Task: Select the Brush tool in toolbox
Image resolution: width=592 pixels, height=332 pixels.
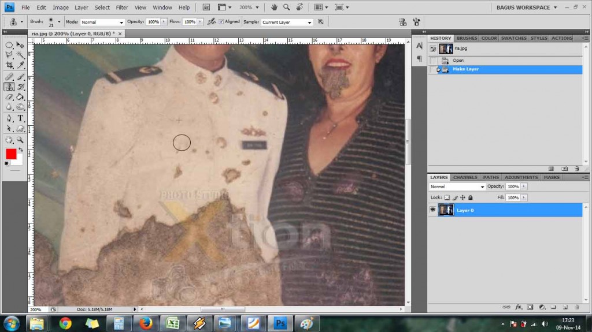Action: (20, 77)
